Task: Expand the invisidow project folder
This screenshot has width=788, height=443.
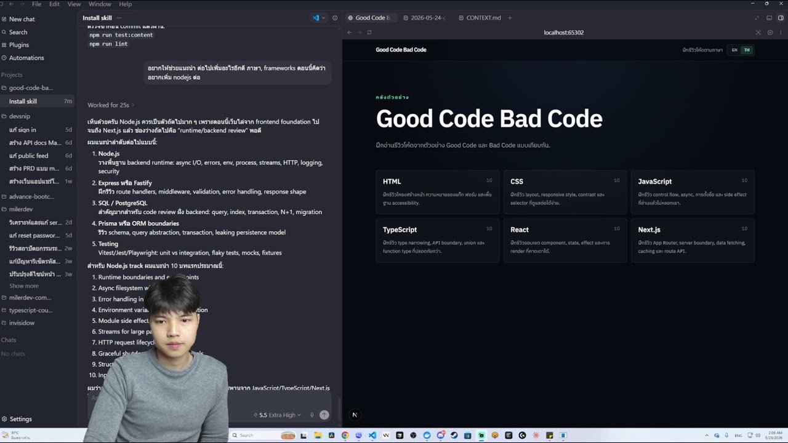Action: [x=22, y=323]
